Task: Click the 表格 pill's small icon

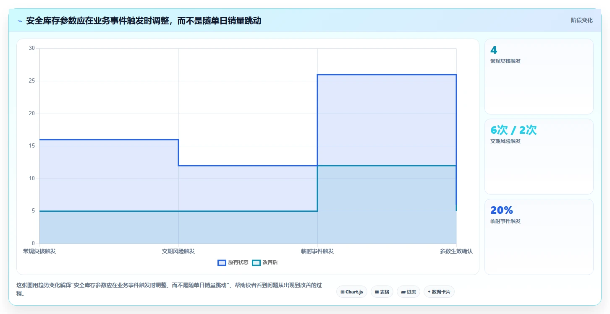Action: pyautogui.click(x=377, y=292)
